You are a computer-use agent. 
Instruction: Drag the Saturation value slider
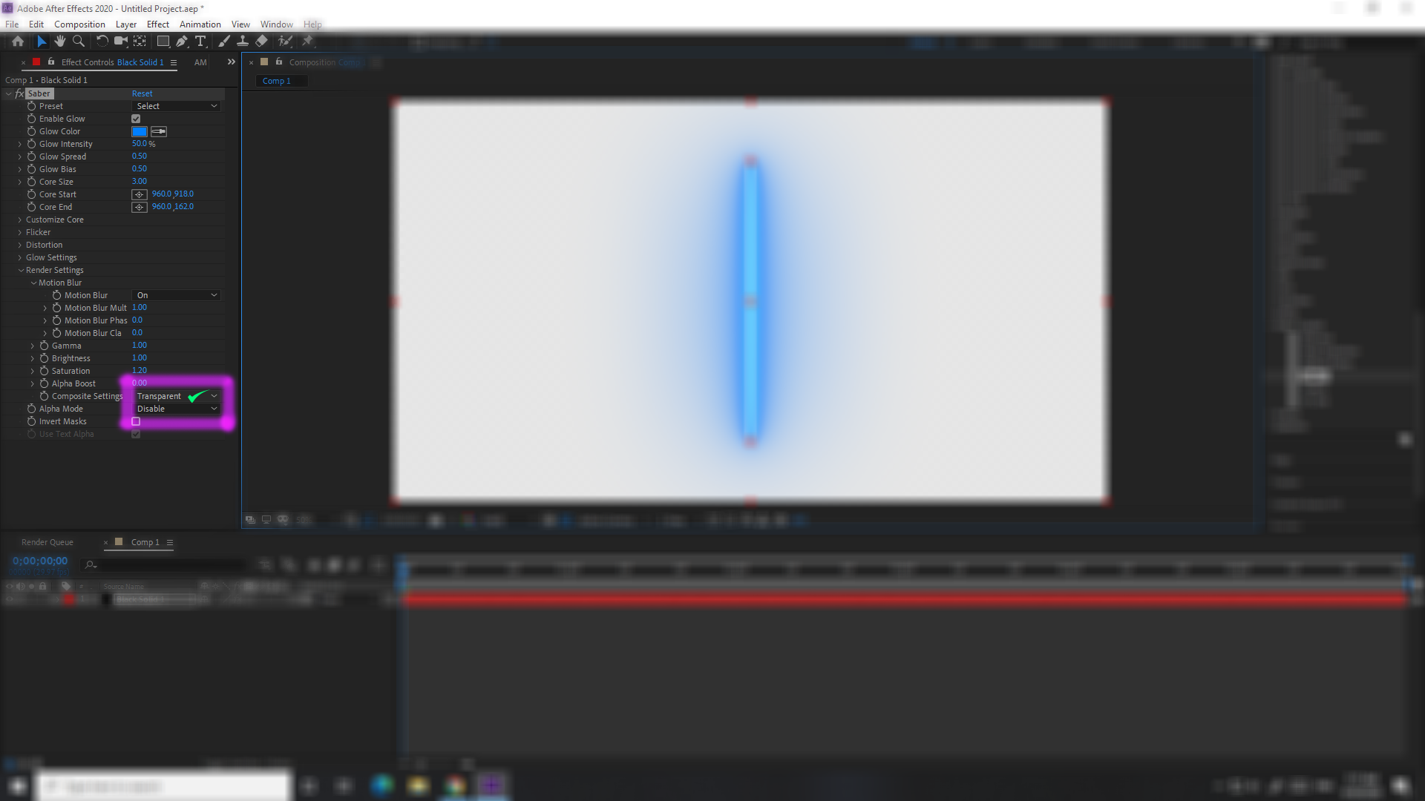click(139, 371)
